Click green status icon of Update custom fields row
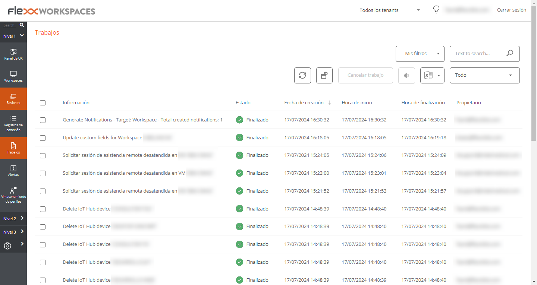The height and width of the screenshot is (285, 537). (x=239, y=138)
